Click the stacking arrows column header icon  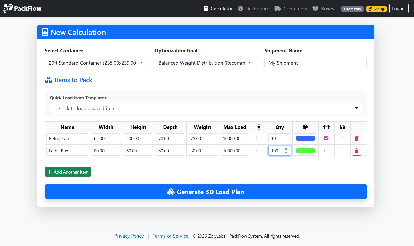point(326,127)
